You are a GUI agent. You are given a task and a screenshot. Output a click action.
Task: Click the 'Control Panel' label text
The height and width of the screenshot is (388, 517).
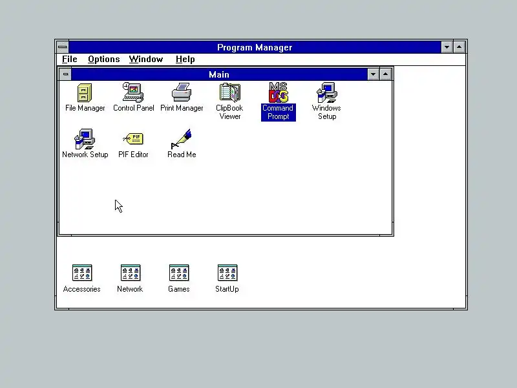click(x=134, y=108)
